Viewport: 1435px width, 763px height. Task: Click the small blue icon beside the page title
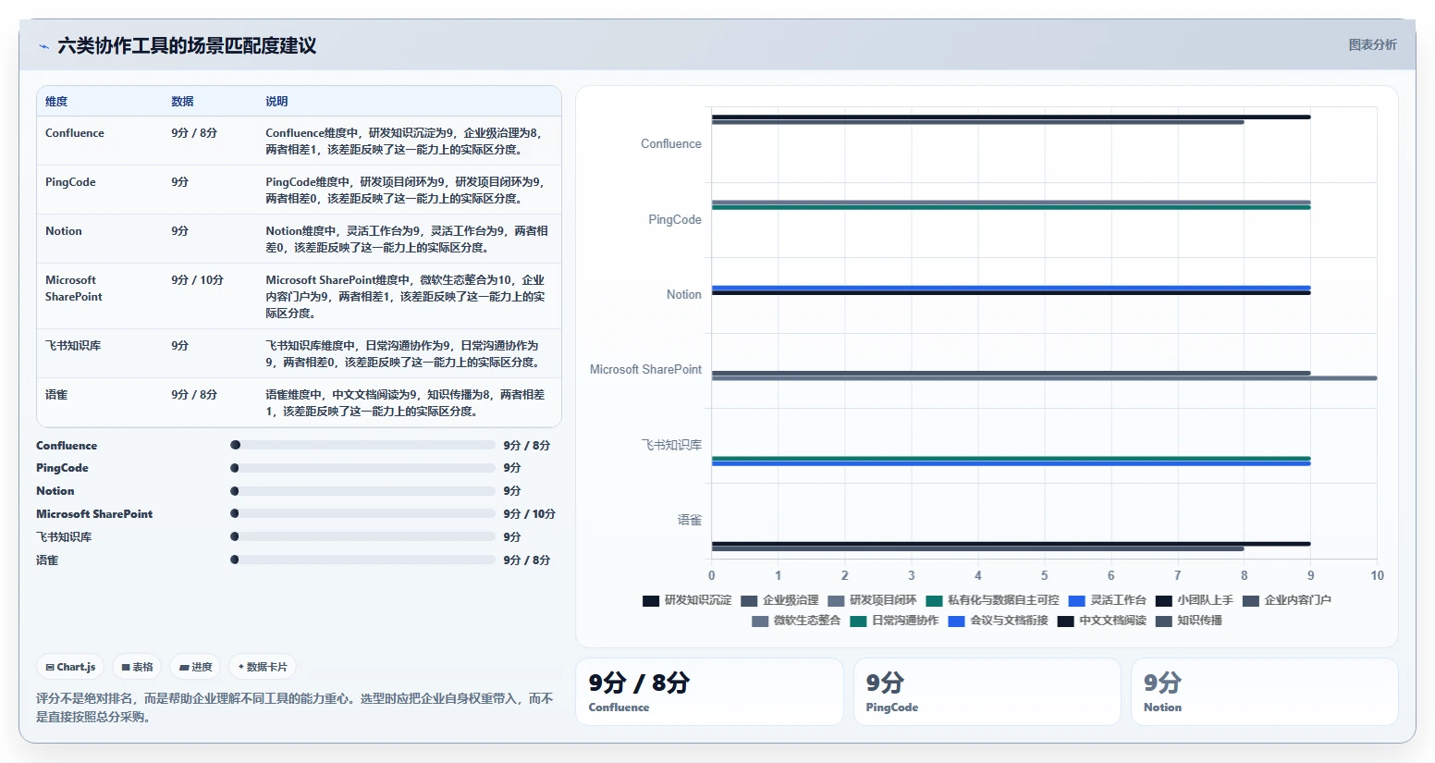tap(43, 46)
